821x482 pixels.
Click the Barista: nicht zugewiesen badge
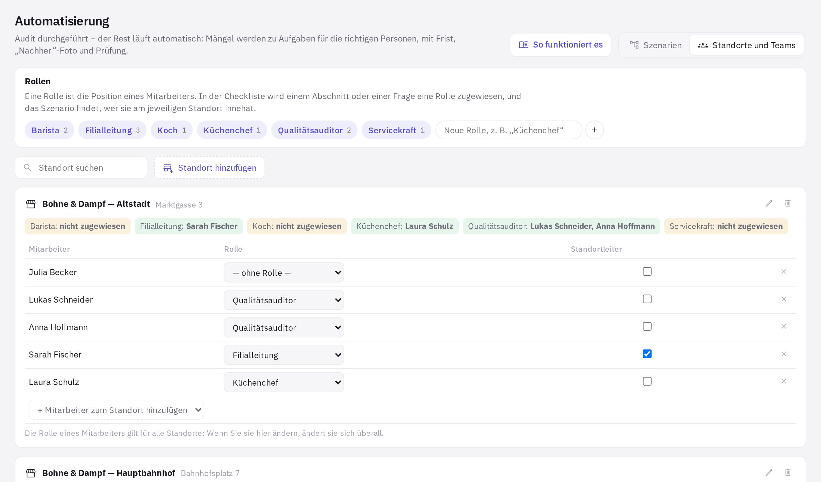tap(78, 226)
